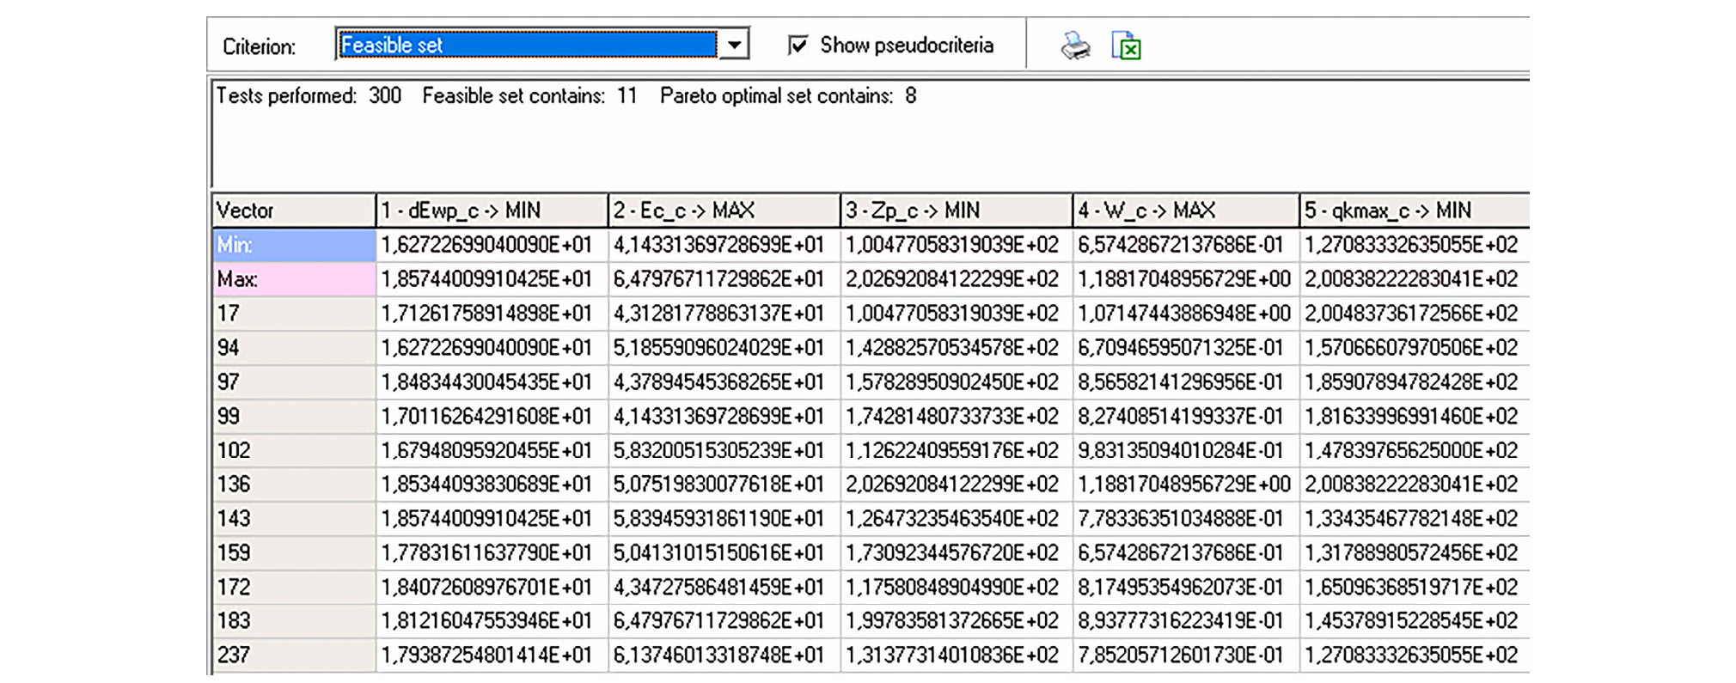Click the printer icon
Screen dimensions: 1736x683
pyautogui.click(x=1074, y=46)
